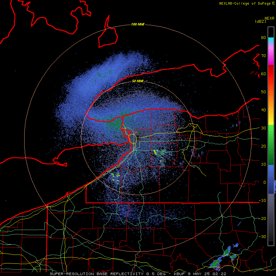
Task: Click the "[dBZ]" legend unit label
Action: coord(260,21)
